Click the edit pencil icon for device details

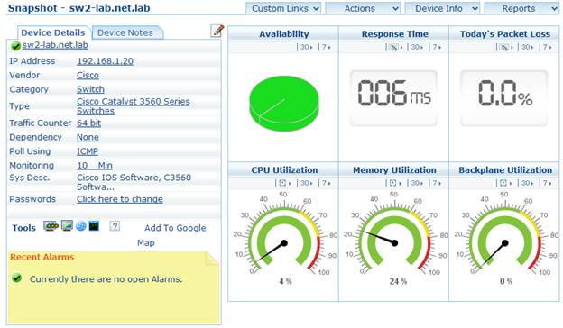tap(217, 31)
